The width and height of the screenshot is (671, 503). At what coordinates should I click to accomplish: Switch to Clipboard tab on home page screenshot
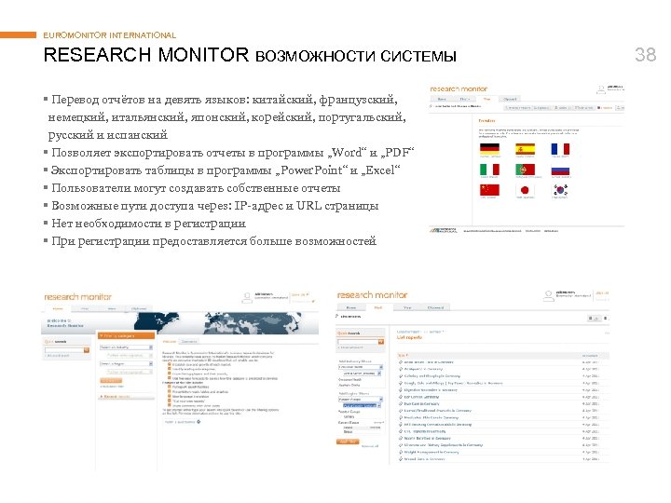point(139,308)
